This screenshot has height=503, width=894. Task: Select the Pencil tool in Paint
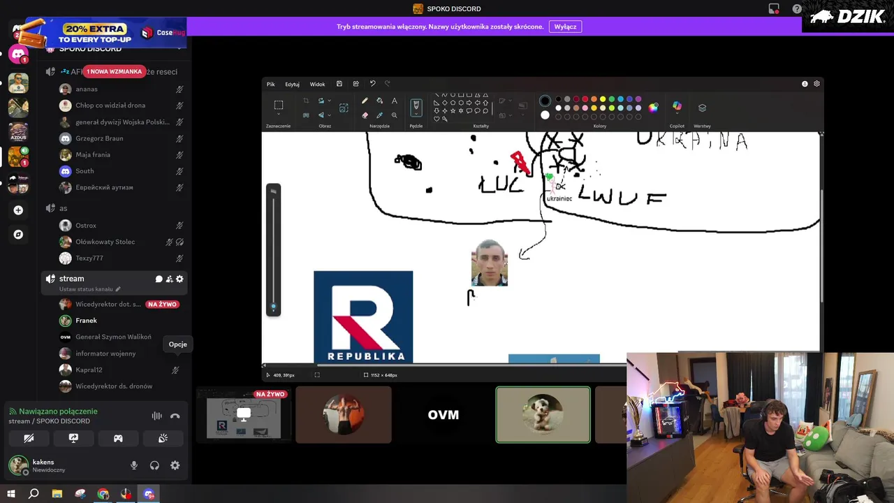[x=365, y=101]
